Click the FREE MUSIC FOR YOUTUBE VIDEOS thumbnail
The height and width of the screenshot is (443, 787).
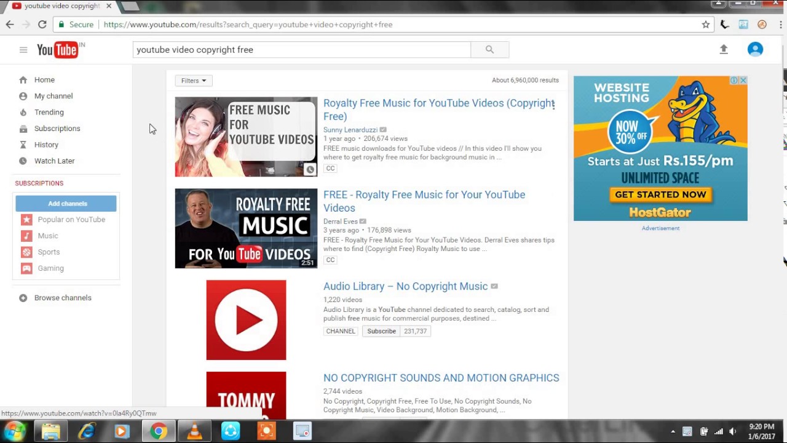pyautogui.click(x=246, y=137)
